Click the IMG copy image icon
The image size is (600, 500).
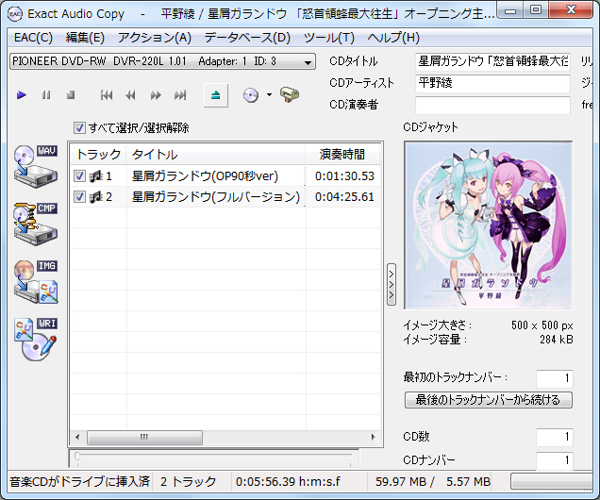coord(36,282)
